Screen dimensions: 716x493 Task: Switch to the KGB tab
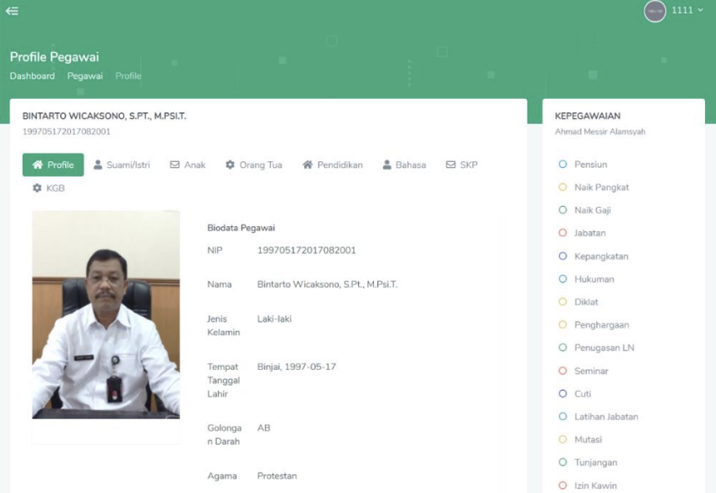point(48,188)
